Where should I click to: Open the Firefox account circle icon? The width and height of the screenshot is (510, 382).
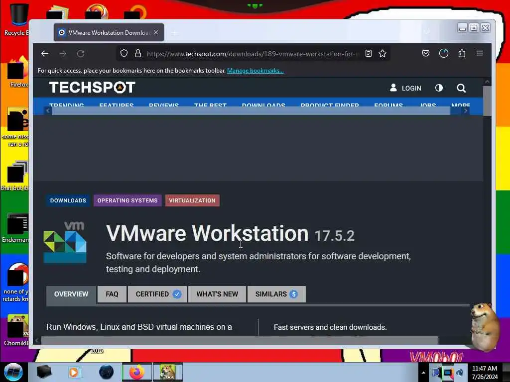coord(444,53)
